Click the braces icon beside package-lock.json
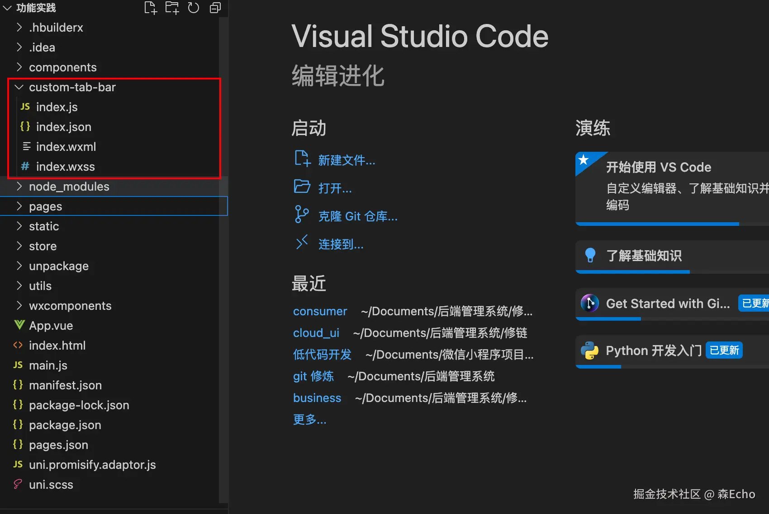769x514 pixels. [18, 405]
